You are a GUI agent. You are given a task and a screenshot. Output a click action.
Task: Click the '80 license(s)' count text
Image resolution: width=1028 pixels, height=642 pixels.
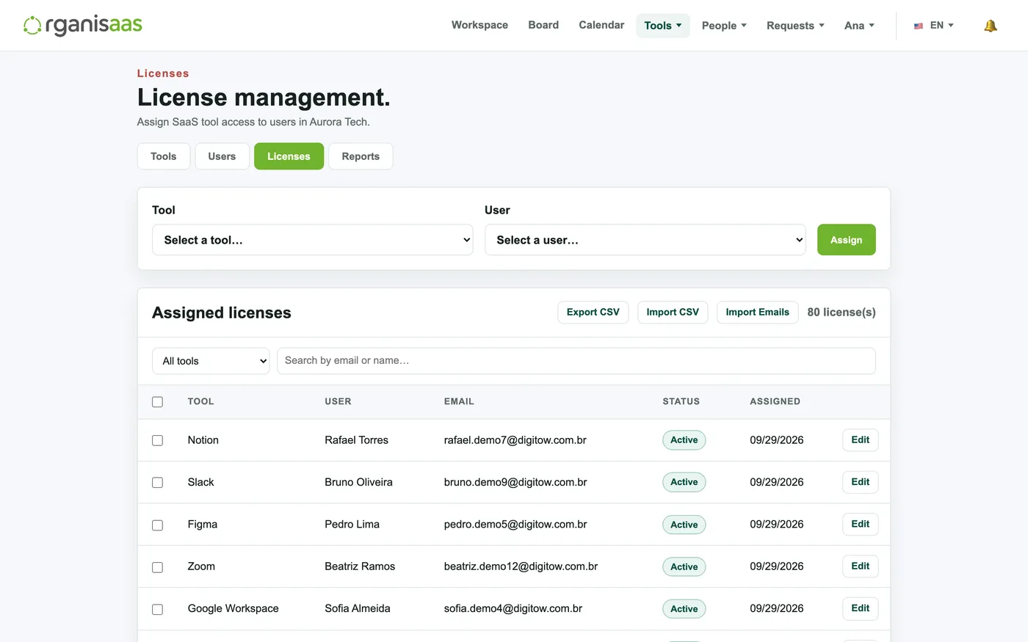pyautogui.click(x=841, y=313)
